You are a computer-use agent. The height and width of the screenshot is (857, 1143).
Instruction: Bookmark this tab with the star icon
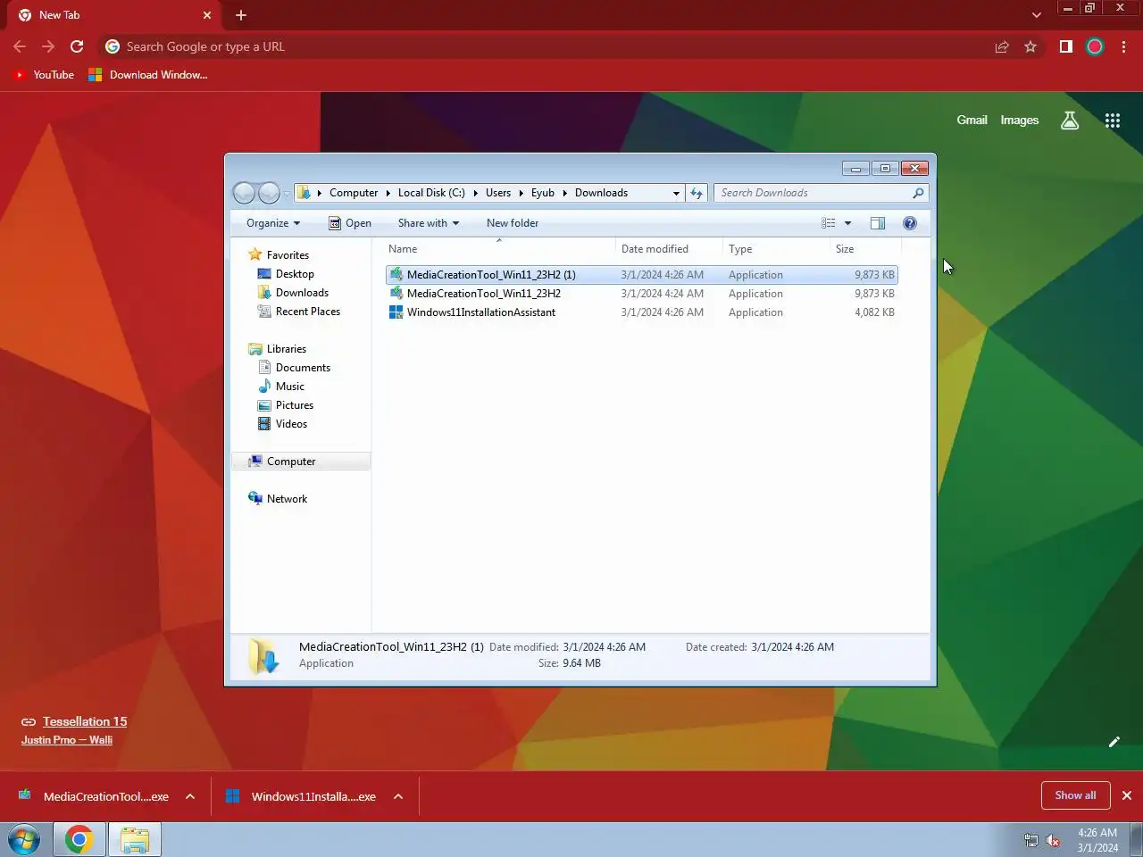1030,46
